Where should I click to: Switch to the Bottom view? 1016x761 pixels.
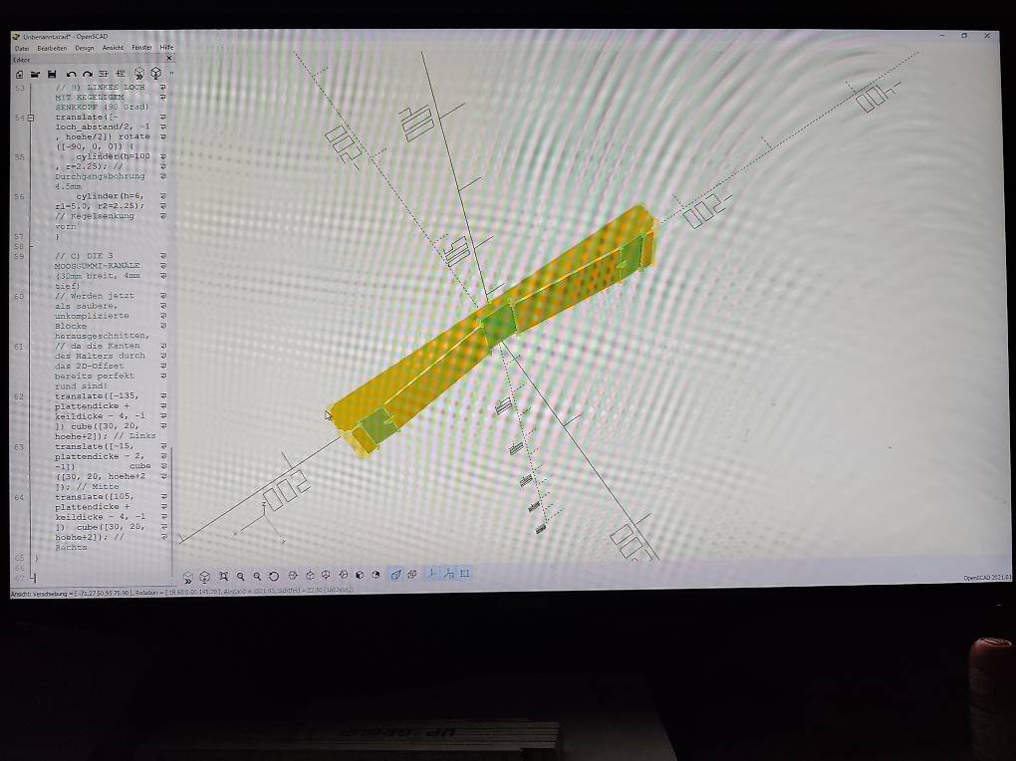click(326, 576)
